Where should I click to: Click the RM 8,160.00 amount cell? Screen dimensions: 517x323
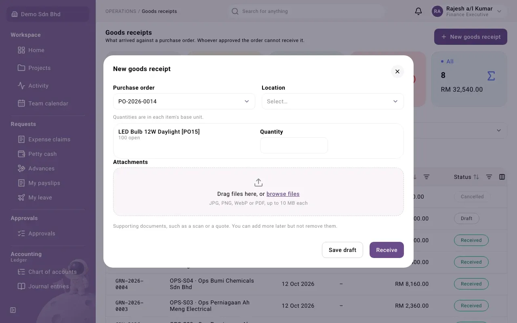point(412,284)
